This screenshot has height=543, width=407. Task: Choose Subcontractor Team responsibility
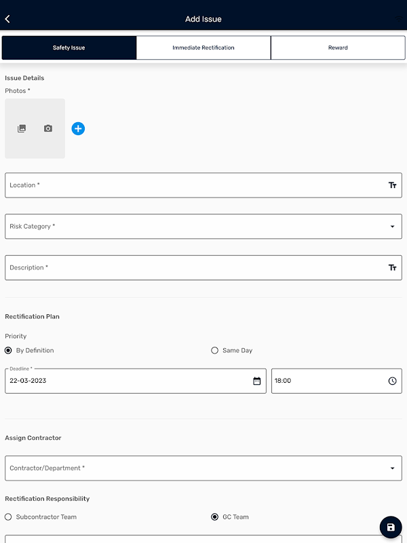point(8,517)
